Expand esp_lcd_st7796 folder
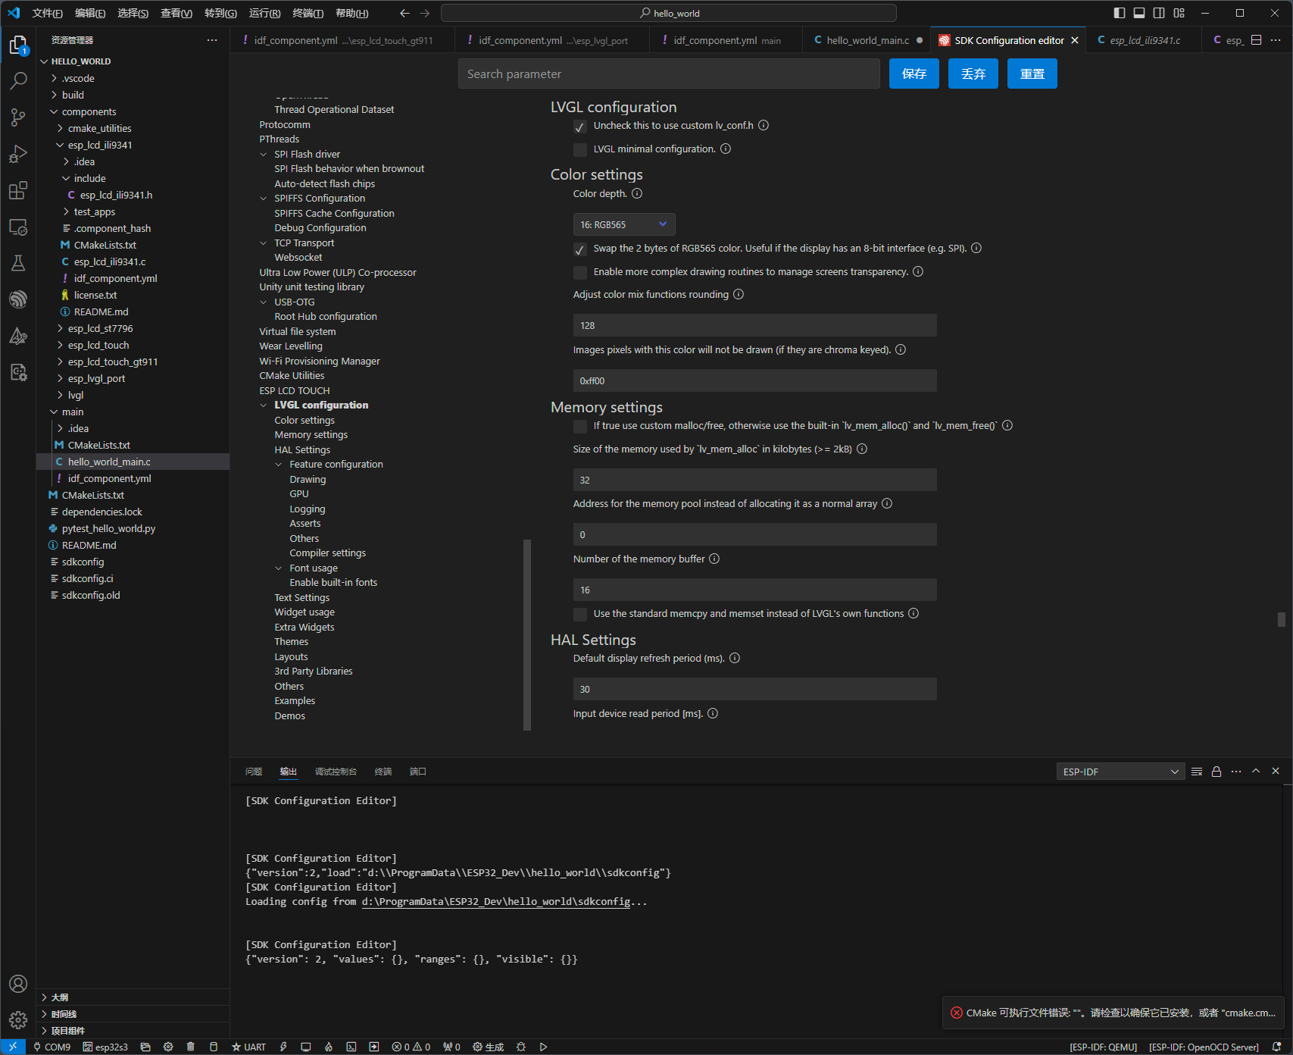Image resolution: width=1293 pixels, height=1055 pixels. (x=100, y=328)
